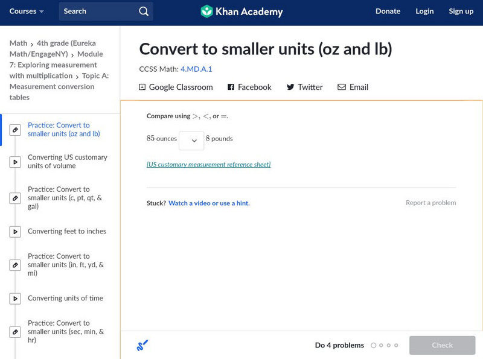Open Practice smaller units (c, pt, qt, & gal)
Screen dimensions: 483x359
coord(65,198)
